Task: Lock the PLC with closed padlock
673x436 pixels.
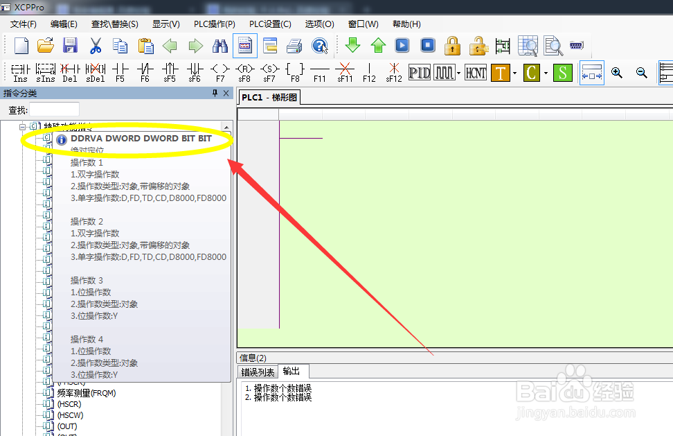Action: pyautogui.click(x=452, y=46)
